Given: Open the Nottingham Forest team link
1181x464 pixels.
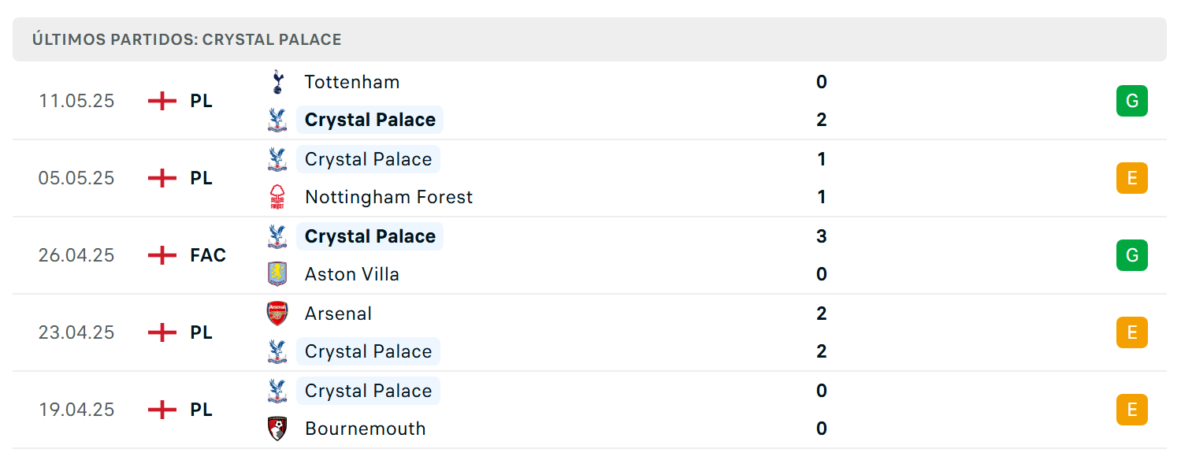Looking at the screenshot, I should click(388, 197).
